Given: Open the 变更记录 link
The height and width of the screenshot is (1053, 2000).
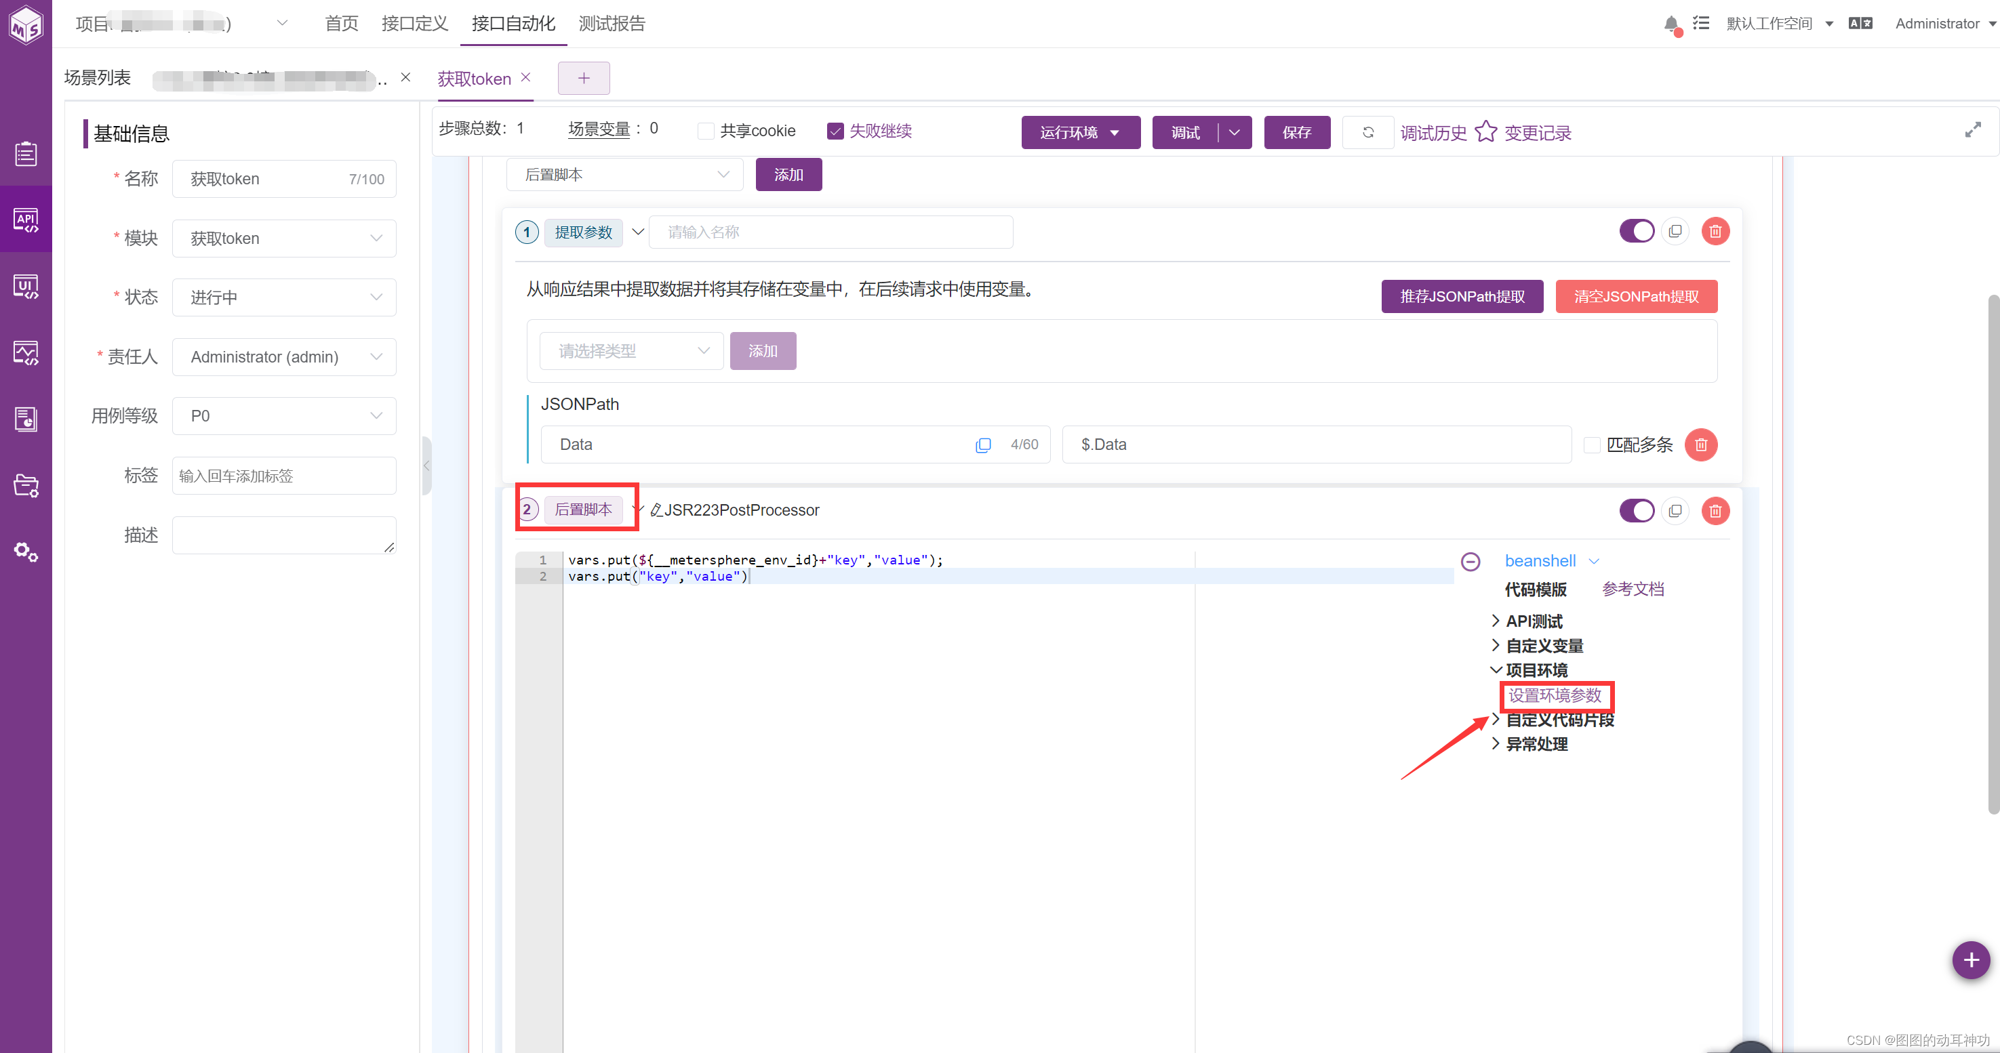Looking at the screenshot, I should (x=1537, y=133).
